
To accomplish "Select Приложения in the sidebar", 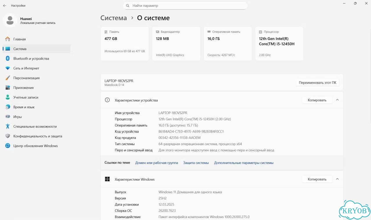I will pyautogui.click(x=37, y=88).
